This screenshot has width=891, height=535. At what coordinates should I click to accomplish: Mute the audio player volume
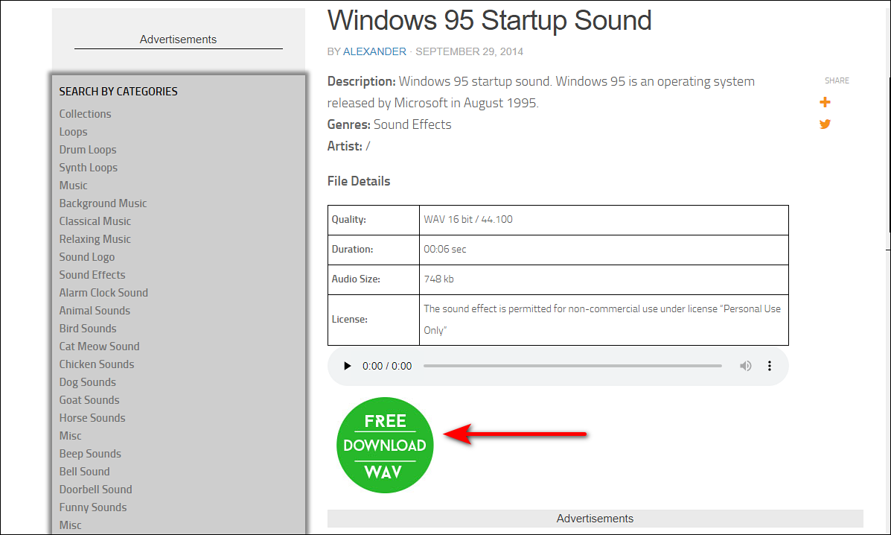click(x=745, y=366)
